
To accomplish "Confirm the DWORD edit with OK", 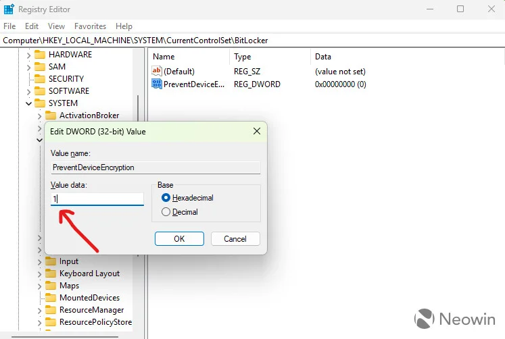I will (179, 238).
